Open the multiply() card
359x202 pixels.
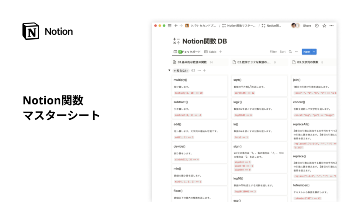[x=200, y=86]
